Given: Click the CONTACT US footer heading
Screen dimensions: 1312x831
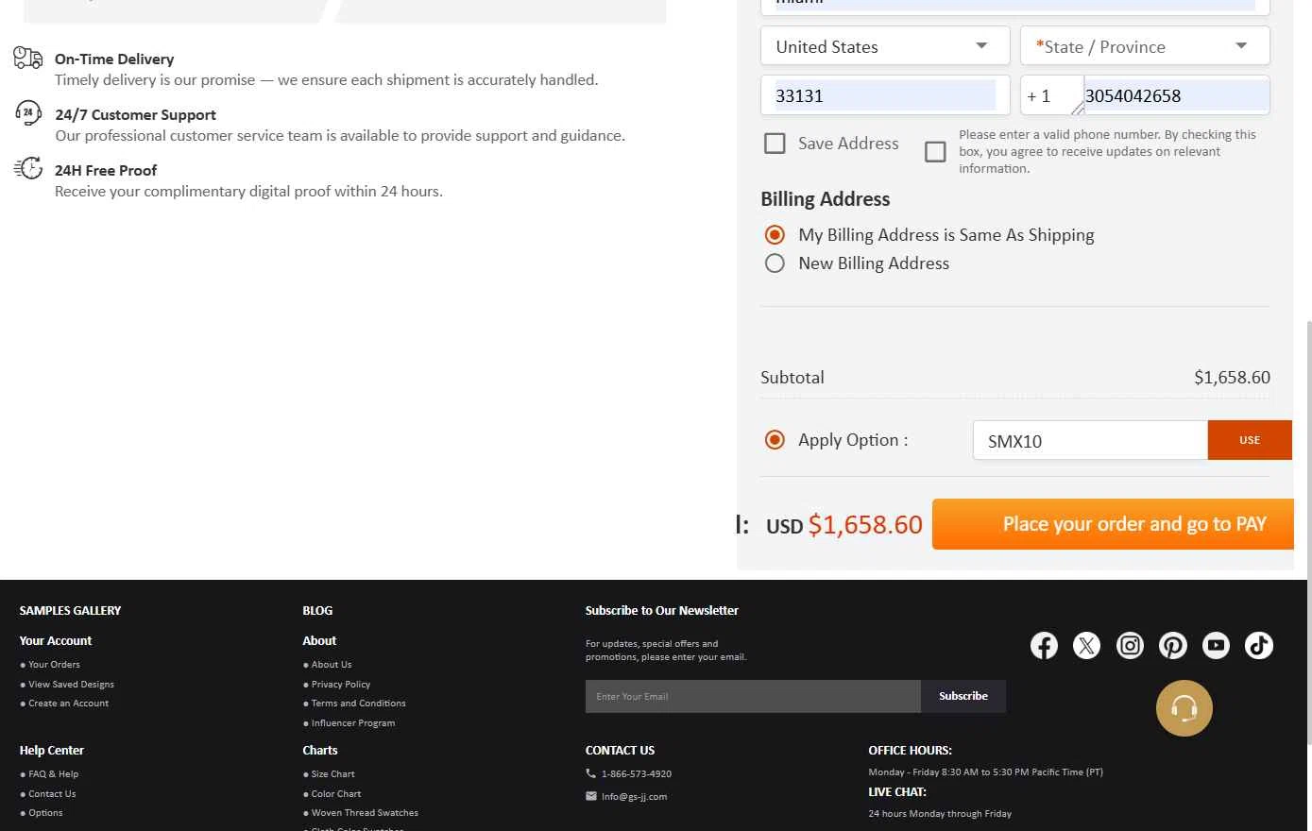Looking at the screenshot, I should click(x=620, y=751).
